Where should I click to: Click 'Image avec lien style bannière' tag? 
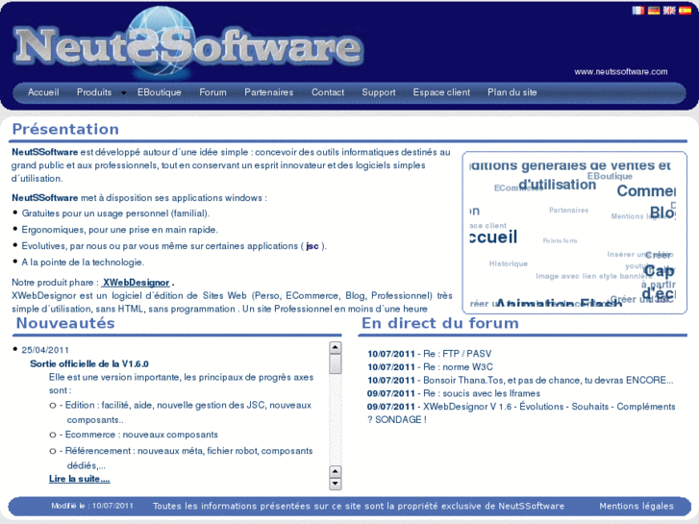tap(594, 276)
